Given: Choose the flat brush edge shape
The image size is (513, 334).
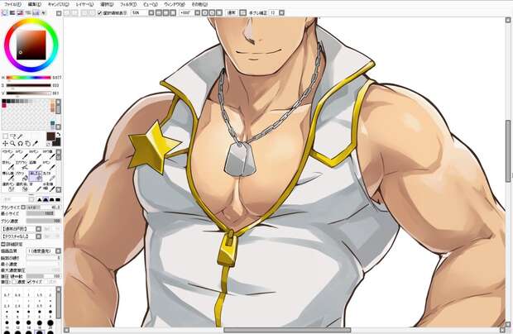Looking at the screenshot, I should point(58,199).
